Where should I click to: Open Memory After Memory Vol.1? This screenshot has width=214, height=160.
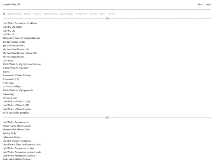click(16, 130)
